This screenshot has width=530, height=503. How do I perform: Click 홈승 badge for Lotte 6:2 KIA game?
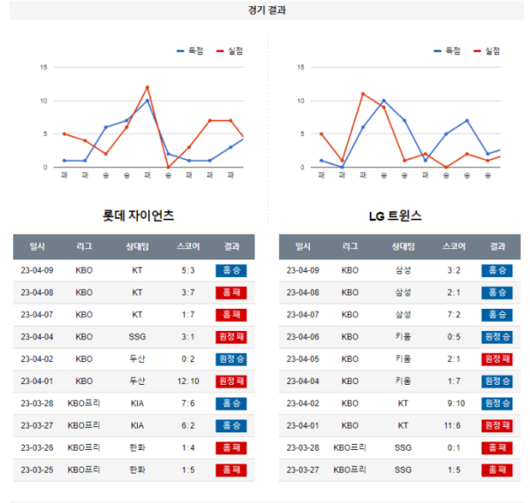(x=231, y=425)
